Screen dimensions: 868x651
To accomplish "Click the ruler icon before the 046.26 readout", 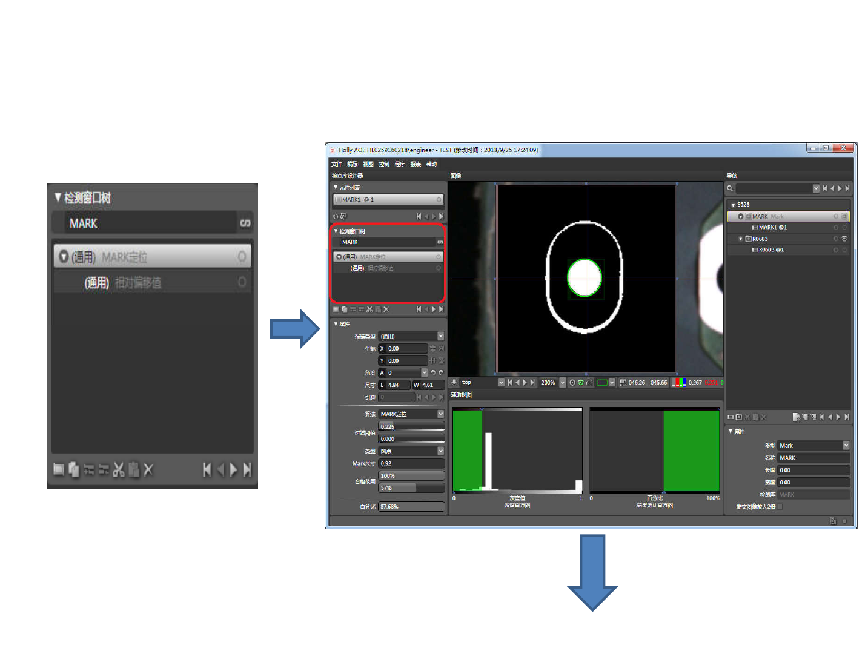I will (x=623, y=382).
